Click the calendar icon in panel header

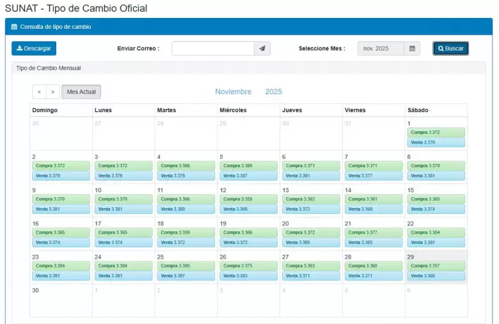click(x=15, y=27)
